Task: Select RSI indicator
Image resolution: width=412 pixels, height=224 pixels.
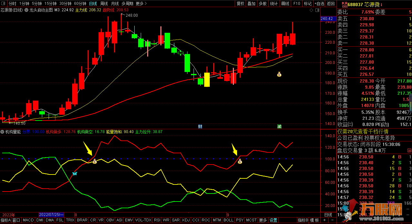Action: click(x=157, y=220)
